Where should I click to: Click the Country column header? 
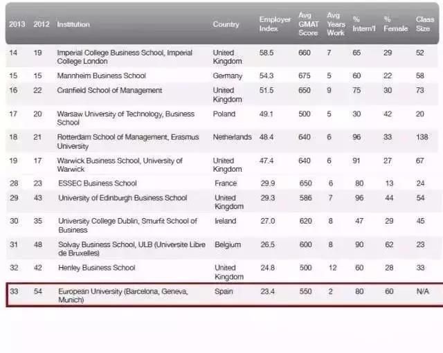click(x=226, y=24)
